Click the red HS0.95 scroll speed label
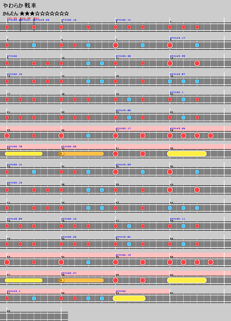 coord(12,18)
